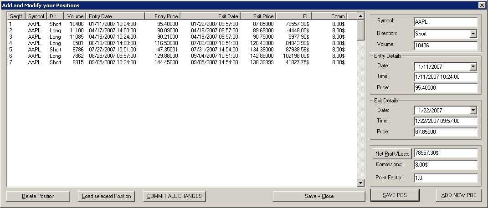Click the Delete Position button

(x=38, y=196)
